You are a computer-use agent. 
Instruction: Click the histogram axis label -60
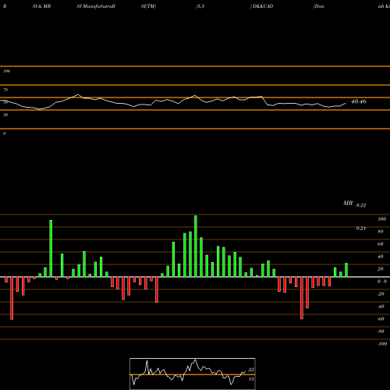381,319
